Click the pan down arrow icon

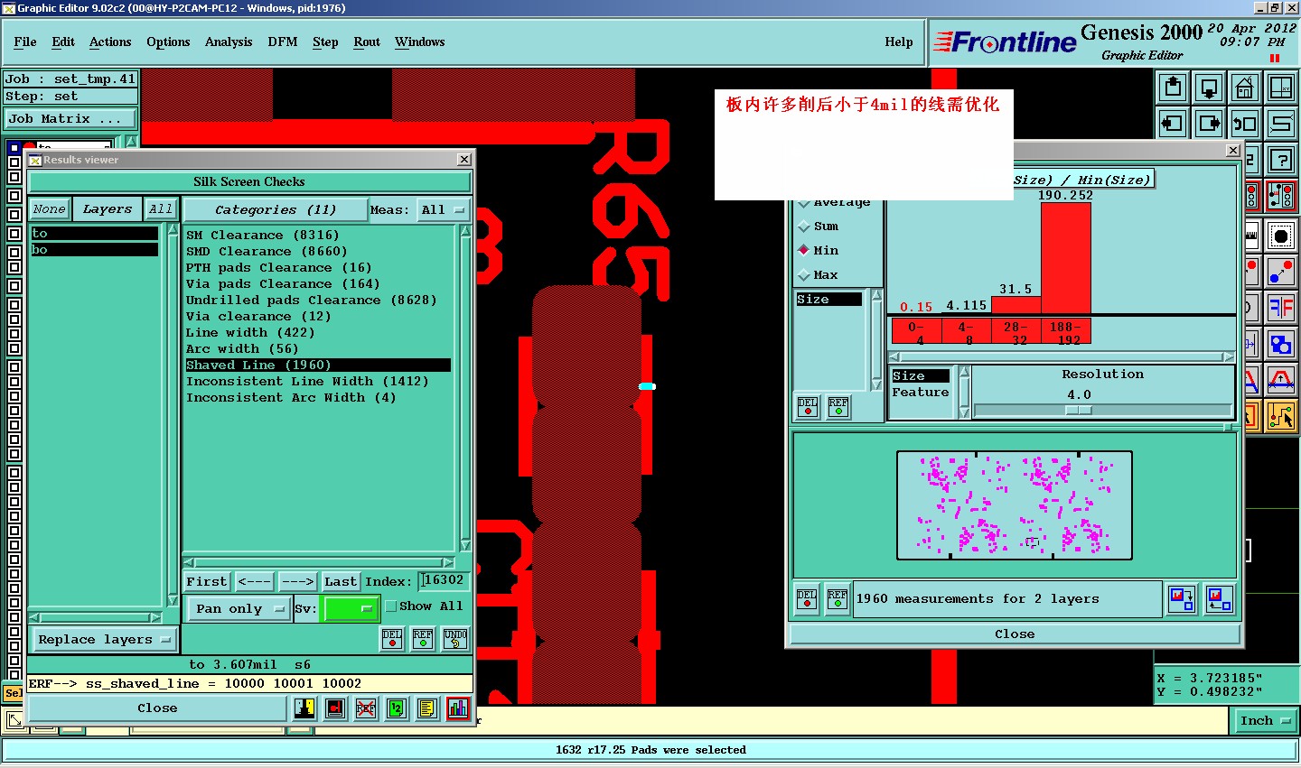1209,88
